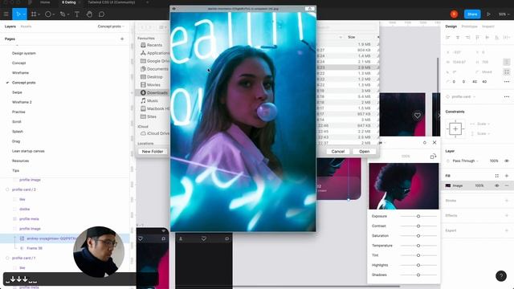Open the corner radius more options
The image size is (514, 289).
click(507, 82)
